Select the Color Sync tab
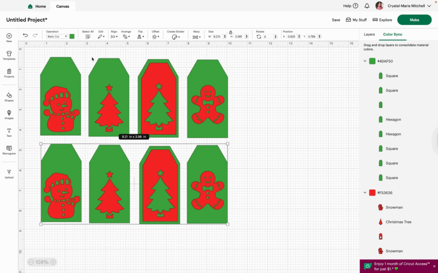The width and height of the screenshot is (438, 273). coord(393,34)
